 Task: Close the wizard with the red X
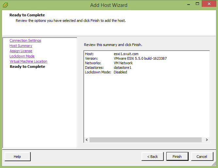pos(209,4)
